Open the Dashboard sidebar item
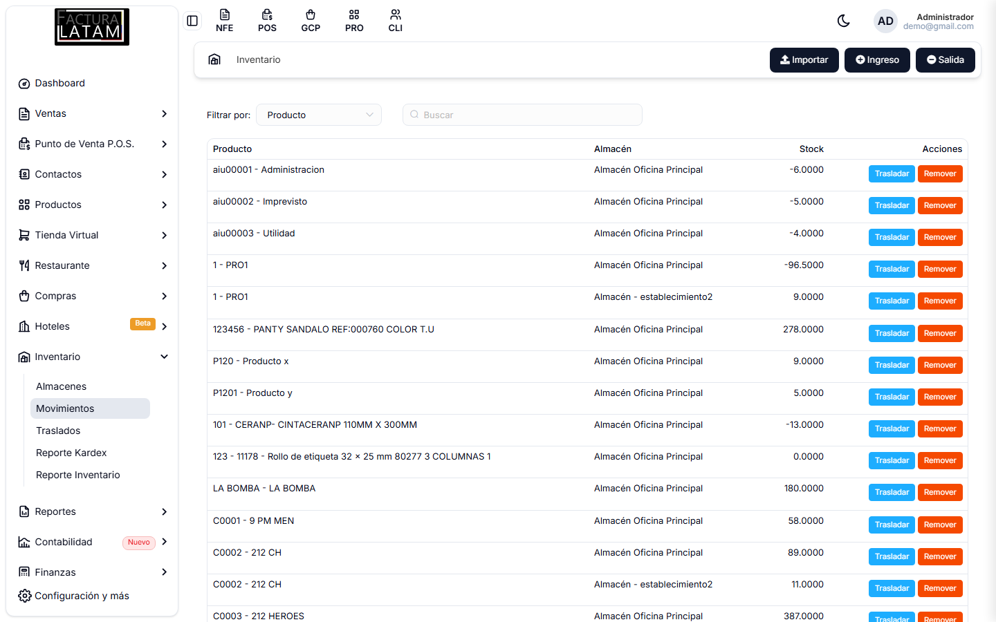 point(93,83)
